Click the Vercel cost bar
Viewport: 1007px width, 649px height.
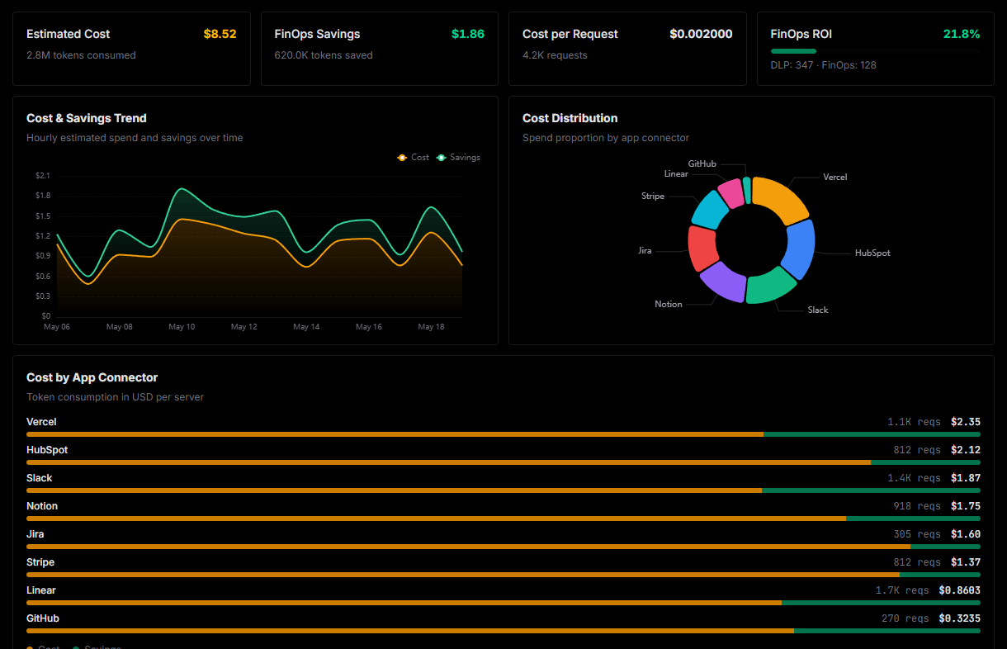tap(503, 434)
